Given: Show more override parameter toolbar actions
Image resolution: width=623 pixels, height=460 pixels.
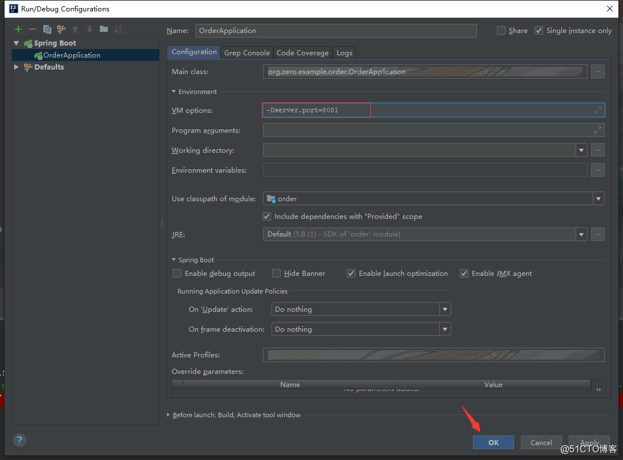Looking at the screenshot, I should point(598,389).
